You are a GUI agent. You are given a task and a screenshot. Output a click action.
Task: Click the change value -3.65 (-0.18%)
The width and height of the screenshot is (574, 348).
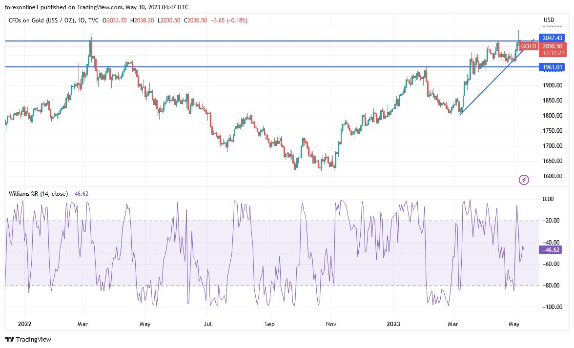pos(229,20)
